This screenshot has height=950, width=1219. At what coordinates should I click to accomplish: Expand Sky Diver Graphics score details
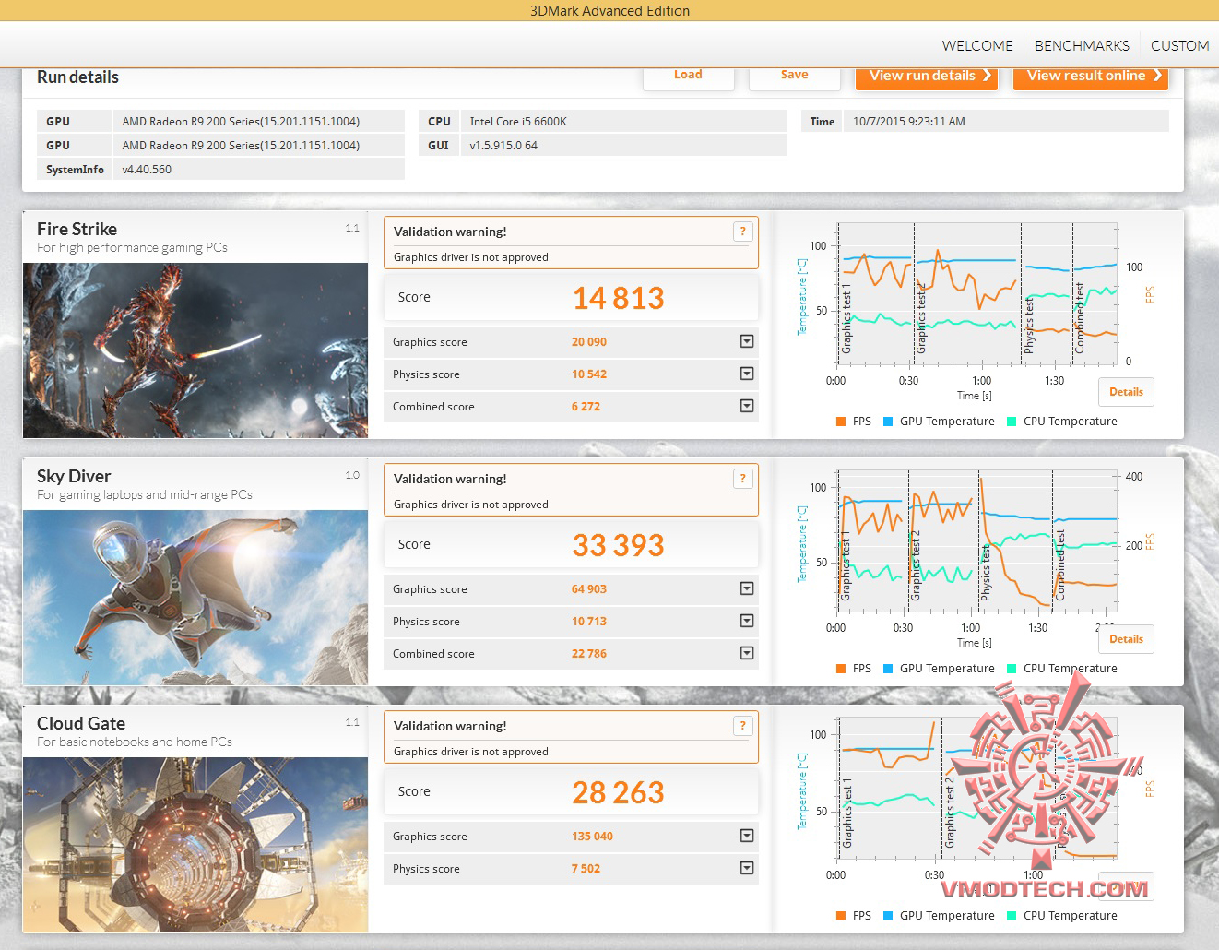click(747, 588)
